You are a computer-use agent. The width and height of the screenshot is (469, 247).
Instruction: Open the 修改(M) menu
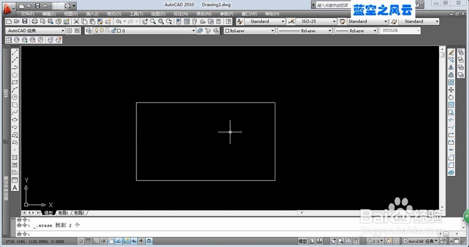click(x=204, y=14)
